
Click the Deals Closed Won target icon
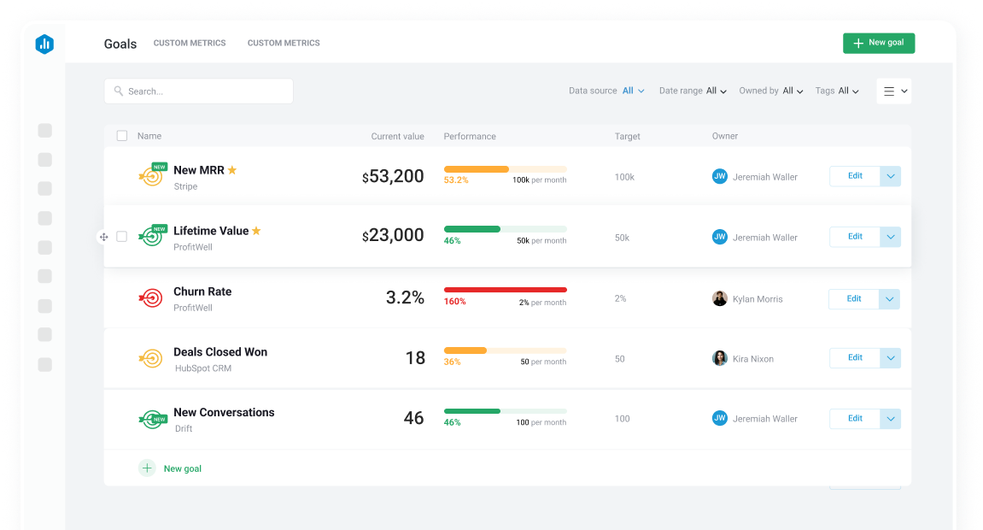151,357
